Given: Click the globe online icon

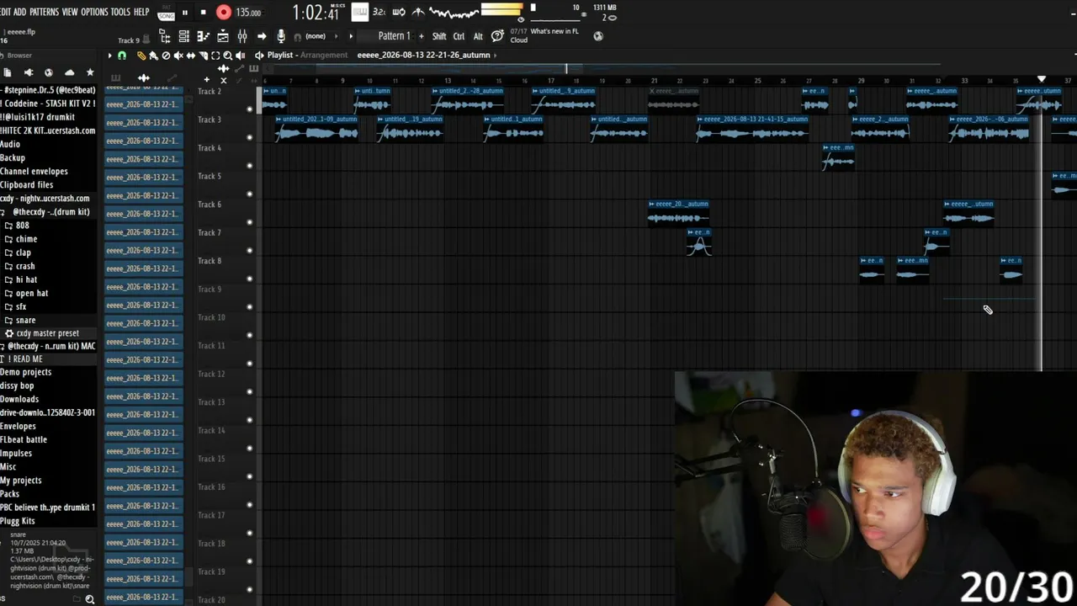Looking at the screenshot, I should point(598,36).
